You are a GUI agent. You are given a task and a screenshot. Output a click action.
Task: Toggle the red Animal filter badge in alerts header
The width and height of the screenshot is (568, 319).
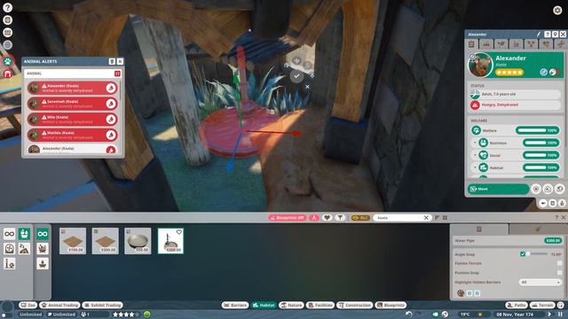point(117,74)
